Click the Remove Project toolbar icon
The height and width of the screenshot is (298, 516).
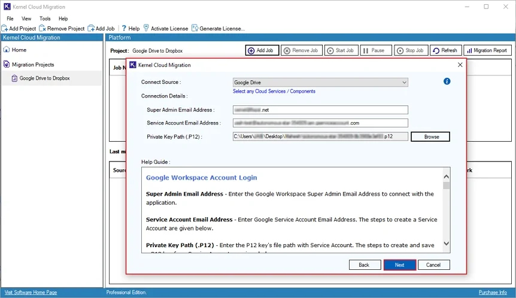click(x=43, y=28)
